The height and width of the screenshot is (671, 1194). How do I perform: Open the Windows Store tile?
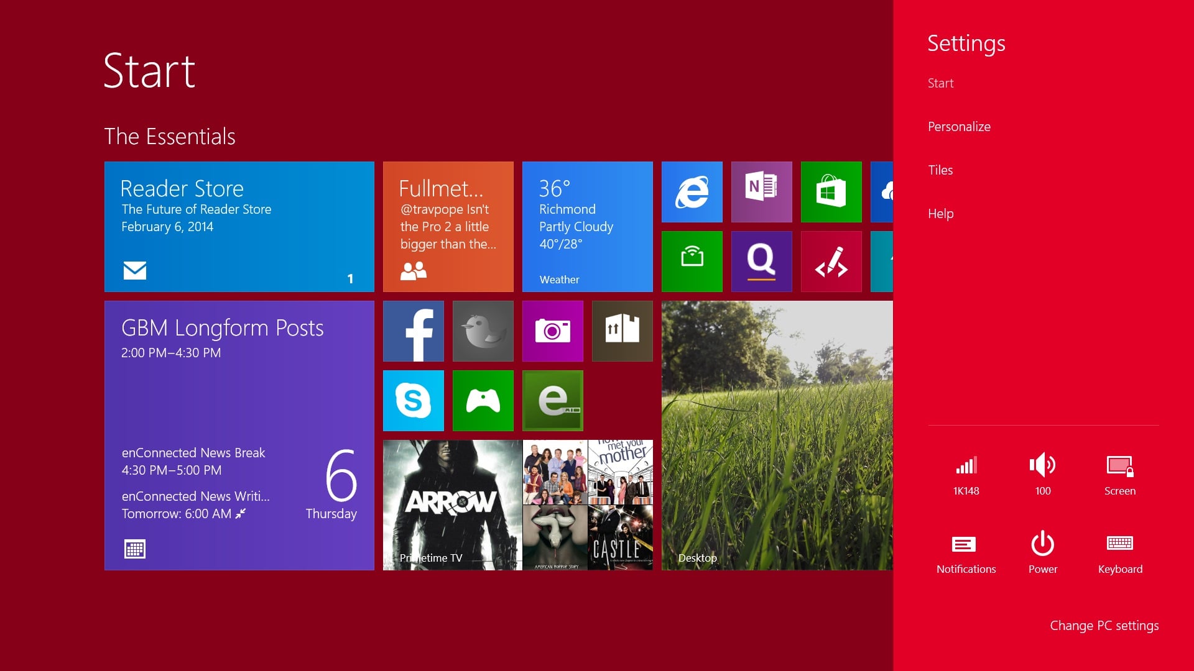coord(831,192)
